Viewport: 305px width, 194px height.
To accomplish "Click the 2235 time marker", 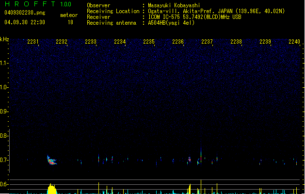I will tap(149, 42).
